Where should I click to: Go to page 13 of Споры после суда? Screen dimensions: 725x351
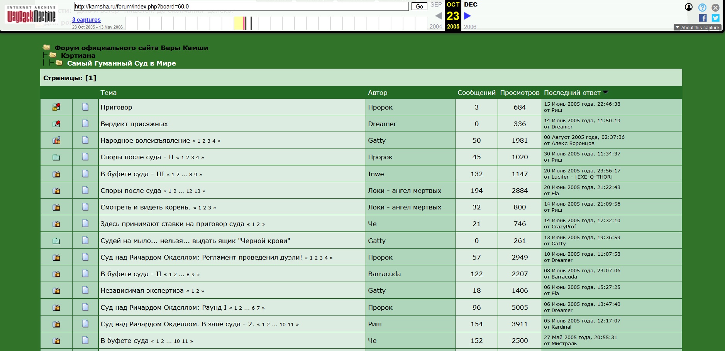(197, 191)
